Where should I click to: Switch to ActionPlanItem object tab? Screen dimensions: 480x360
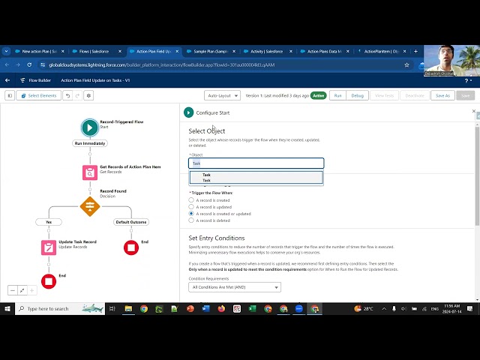click(381, 52)
